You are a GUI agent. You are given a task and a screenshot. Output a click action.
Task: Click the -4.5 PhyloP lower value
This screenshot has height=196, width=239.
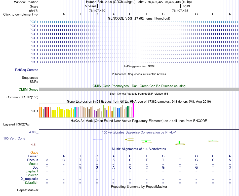click(x=33, y=145)
